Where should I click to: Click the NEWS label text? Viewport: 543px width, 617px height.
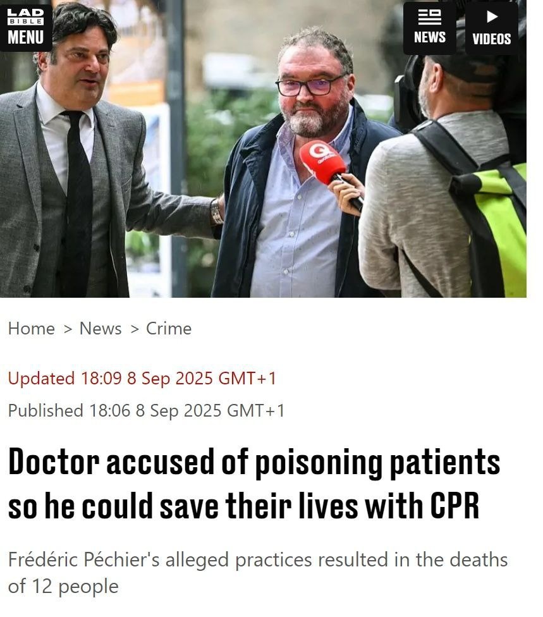click(430, 37)
